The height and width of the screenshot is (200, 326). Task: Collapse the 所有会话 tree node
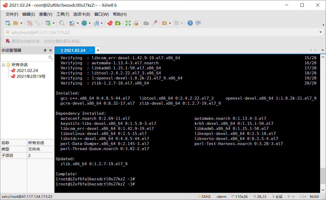coord(3,65)
